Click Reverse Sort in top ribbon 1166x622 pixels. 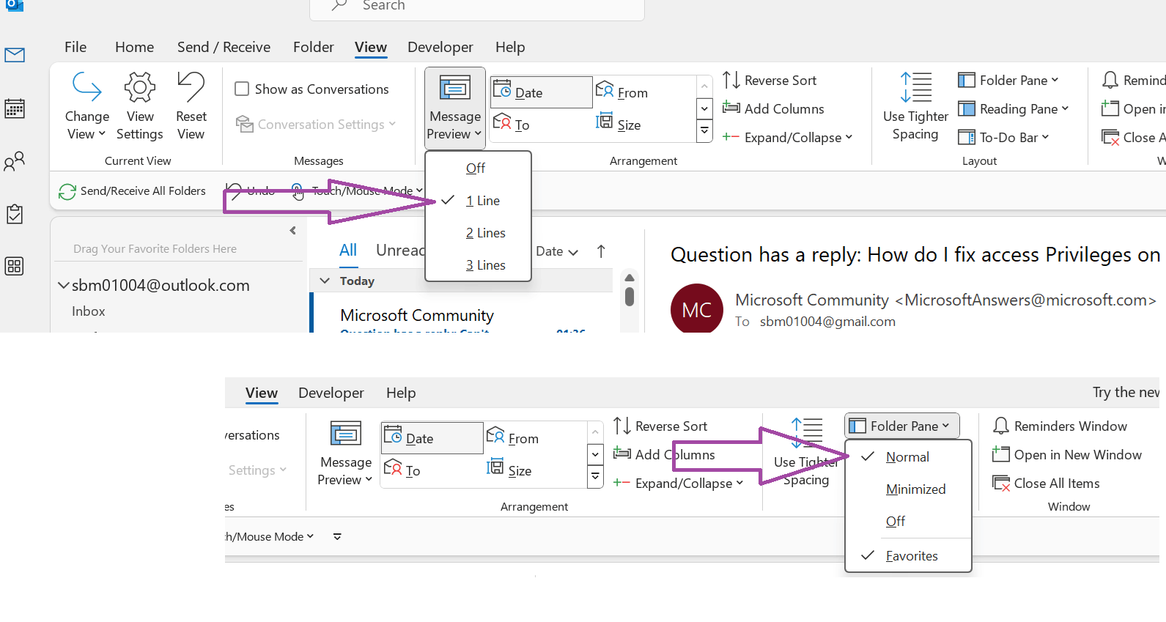coord(770,80)
